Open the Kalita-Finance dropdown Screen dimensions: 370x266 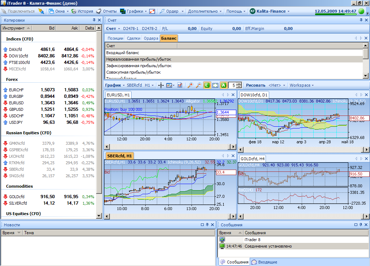point(270,11)
